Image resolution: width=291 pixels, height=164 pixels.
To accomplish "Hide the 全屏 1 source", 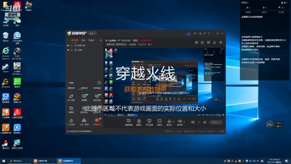I will pos(68,50).
